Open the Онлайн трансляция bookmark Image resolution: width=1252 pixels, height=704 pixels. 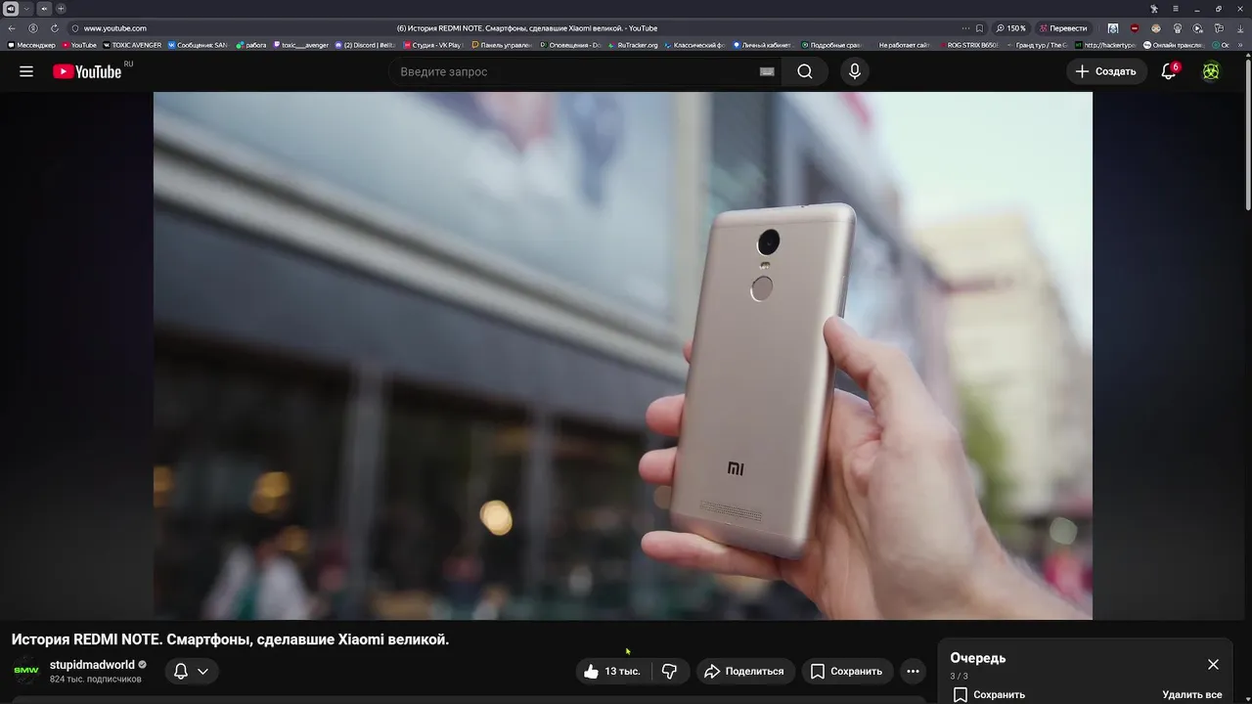tap(1173, 44)
